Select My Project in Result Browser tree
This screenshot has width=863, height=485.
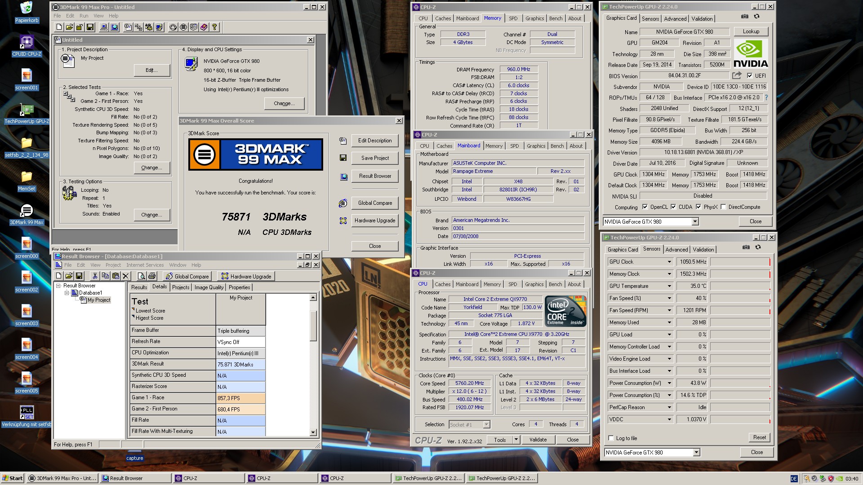pos(98,300)
